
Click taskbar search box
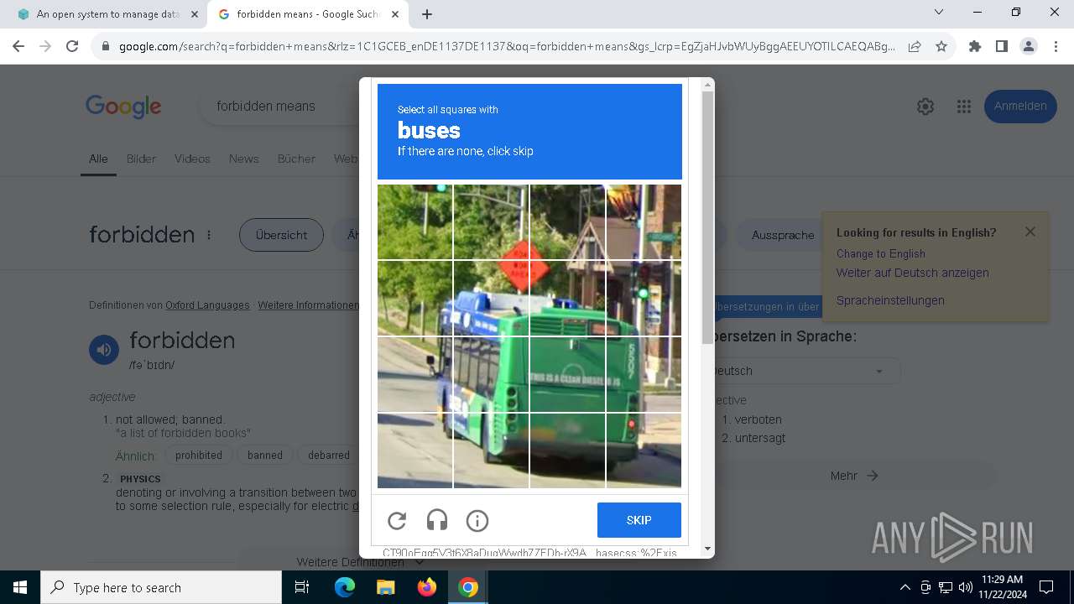pos(161,587)
